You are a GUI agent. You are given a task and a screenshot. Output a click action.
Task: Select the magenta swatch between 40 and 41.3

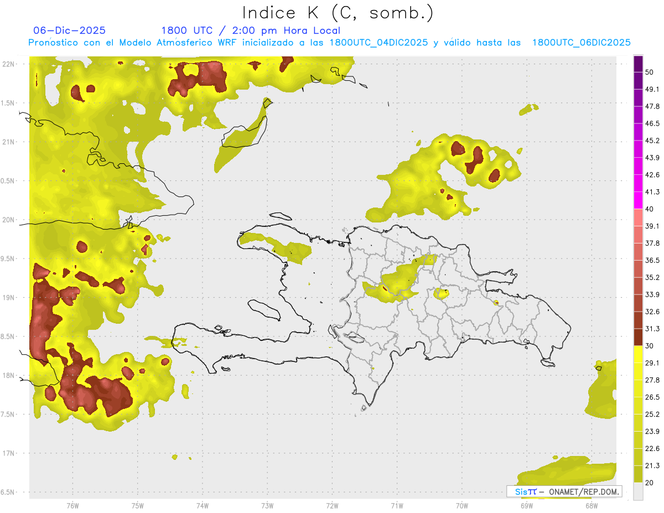pos(638,200)
